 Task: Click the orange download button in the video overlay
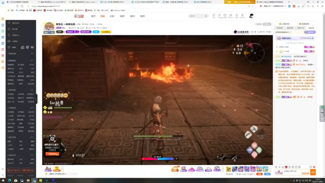coord(52,154)
